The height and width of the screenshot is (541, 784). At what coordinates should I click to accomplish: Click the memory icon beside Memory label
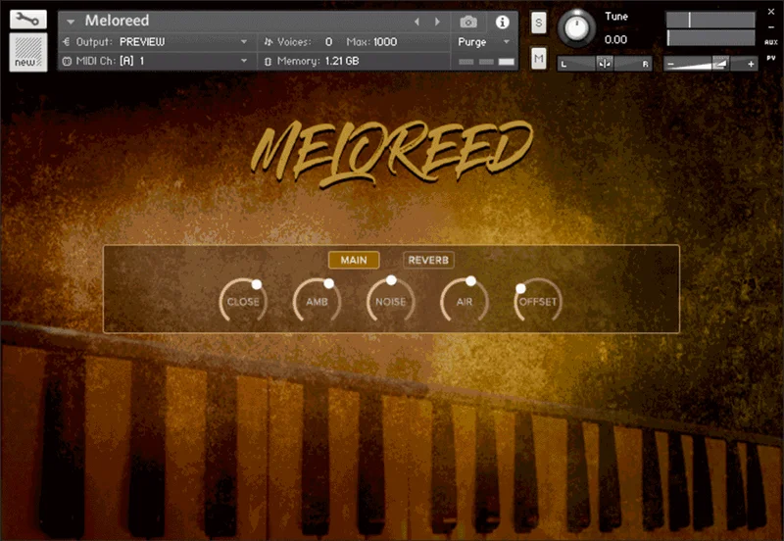pyautogui.click(x=268, y=62)
